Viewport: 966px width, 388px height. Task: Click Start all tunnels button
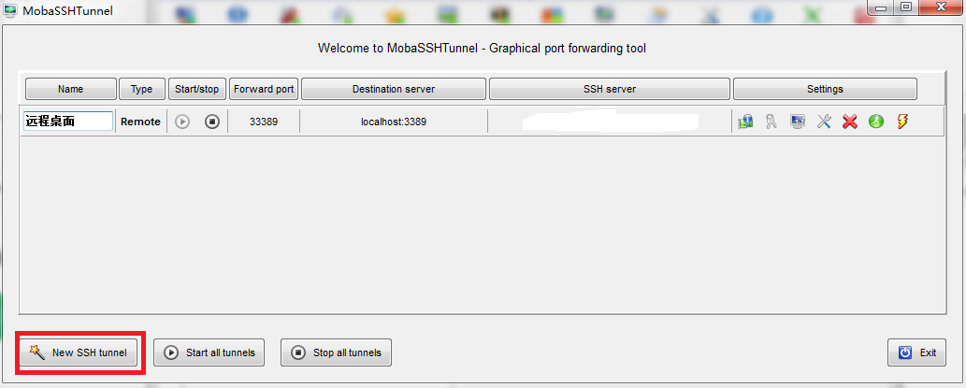[209, 352]
